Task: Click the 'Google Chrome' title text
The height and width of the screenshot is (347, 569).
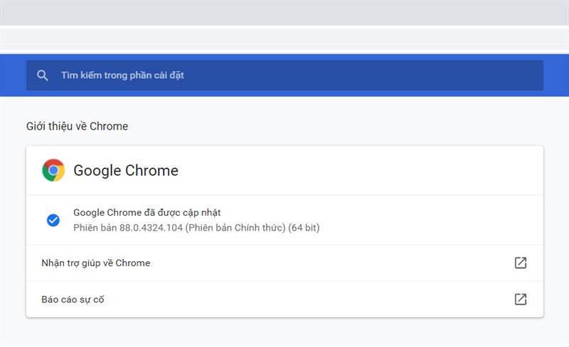Action: (x=126, y=170)
